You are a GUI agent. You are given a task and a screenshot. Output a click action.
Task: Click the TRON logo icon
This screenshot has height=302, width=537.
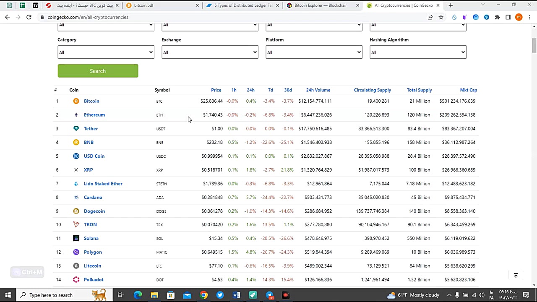(76, 224)
